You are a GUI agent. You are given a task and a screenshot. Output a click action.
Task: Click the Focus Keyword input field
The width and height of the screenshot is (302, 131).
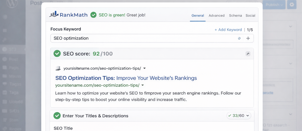152,38
